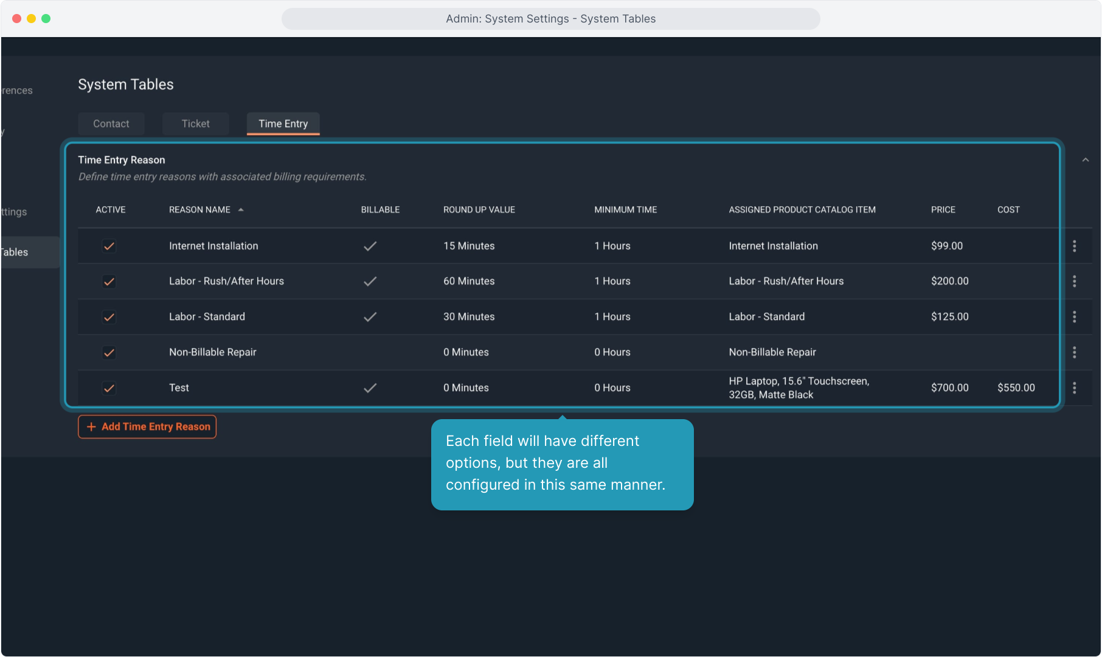Toggle Active checkbox for Labor - Rush/After Hours

coord(109,282)
